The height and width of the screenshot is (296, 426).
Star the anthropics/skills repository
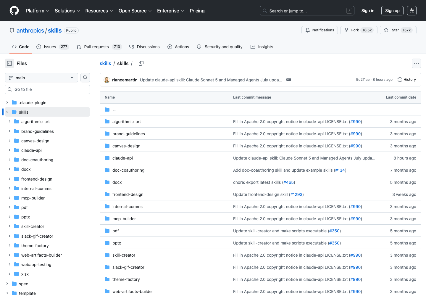point(398,30)
